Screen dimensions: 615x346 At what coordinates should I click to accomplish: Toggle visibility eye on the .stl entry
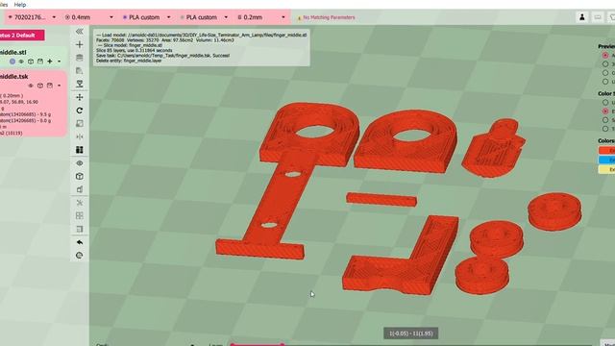[21, 62]
